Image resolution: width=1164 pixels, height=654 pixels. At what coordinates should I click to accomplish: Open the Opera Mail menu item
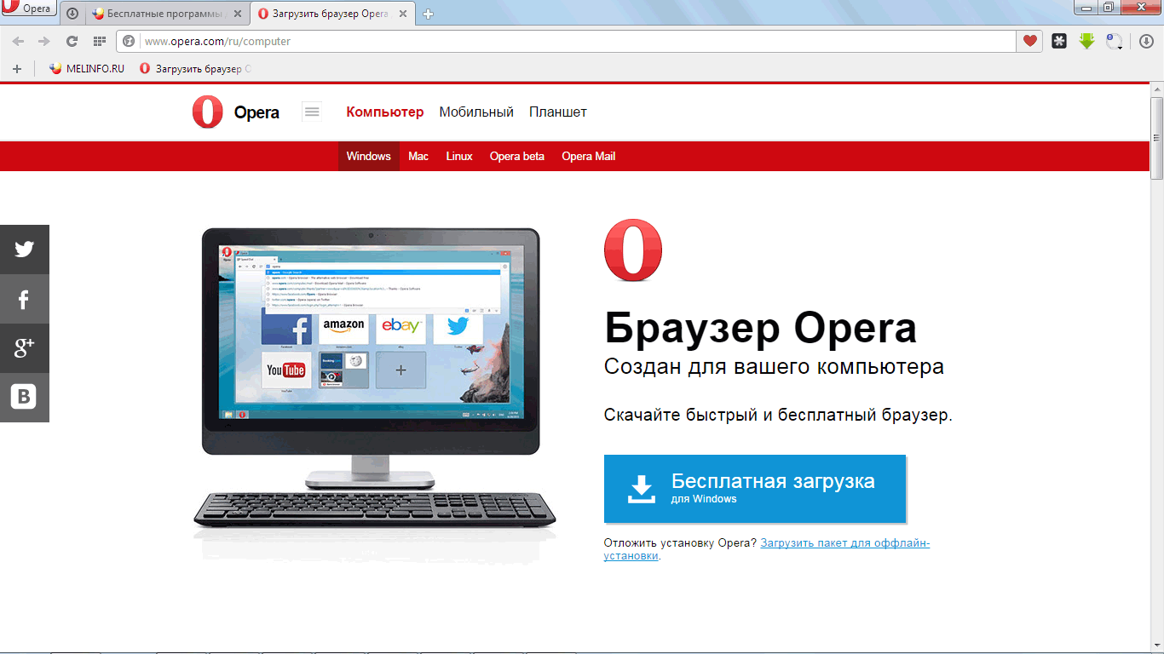click(x=588, y=157)
